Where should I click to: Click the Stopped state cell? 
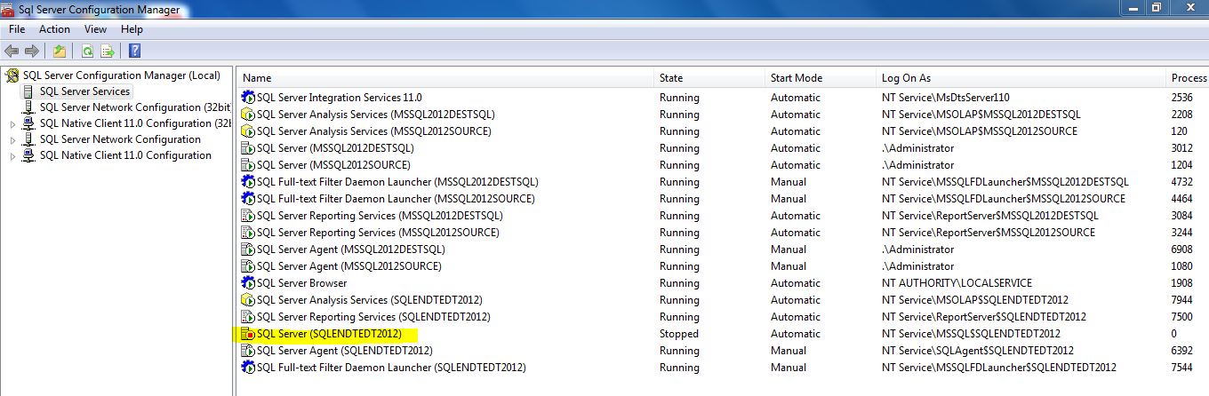(x=679, y=334)
